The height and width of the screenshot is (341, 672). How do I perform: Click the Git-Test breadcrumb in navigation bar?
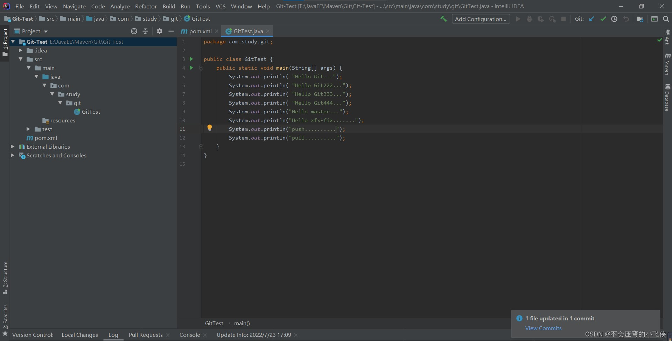(19, 19)
